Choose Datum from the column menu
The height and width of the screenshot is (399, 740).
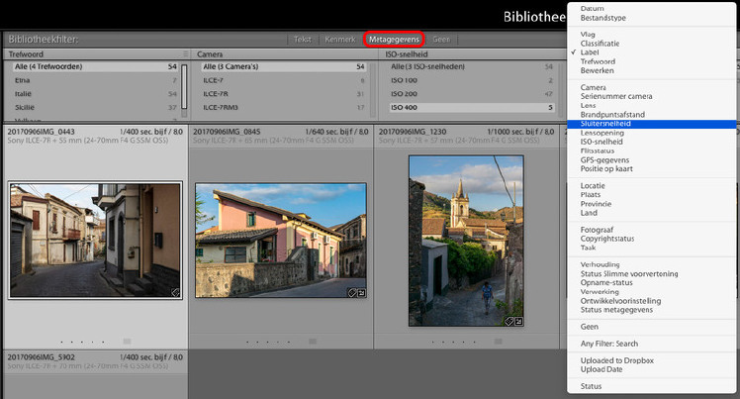[x=592, y=9]
